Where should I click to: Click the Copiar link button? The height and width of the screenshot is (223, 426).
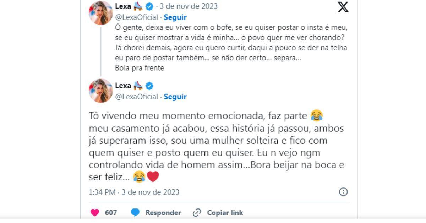tap(225, 213)
